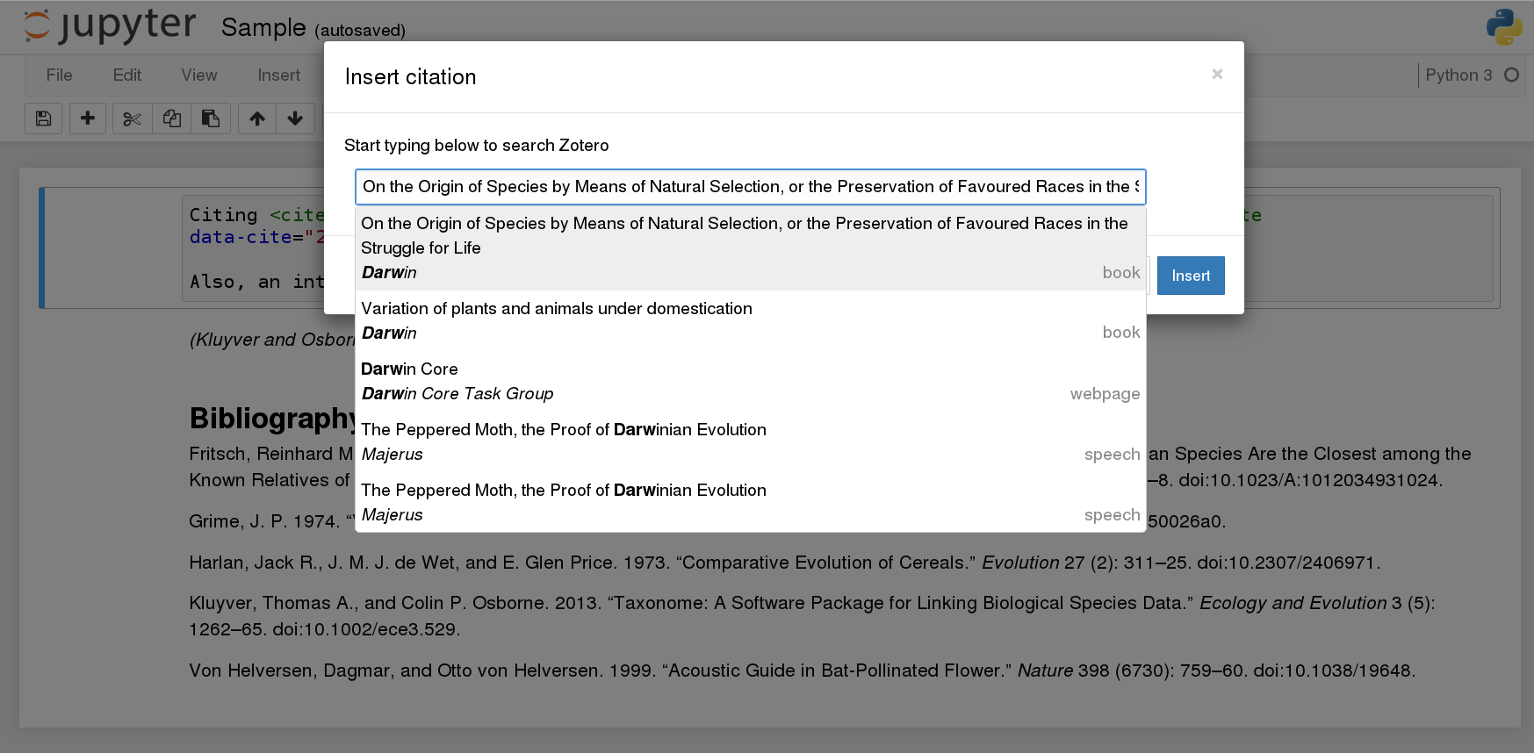Click the Jupyter logo
The height and width of the screenshot is (753, 1534).
click(110, 26)
